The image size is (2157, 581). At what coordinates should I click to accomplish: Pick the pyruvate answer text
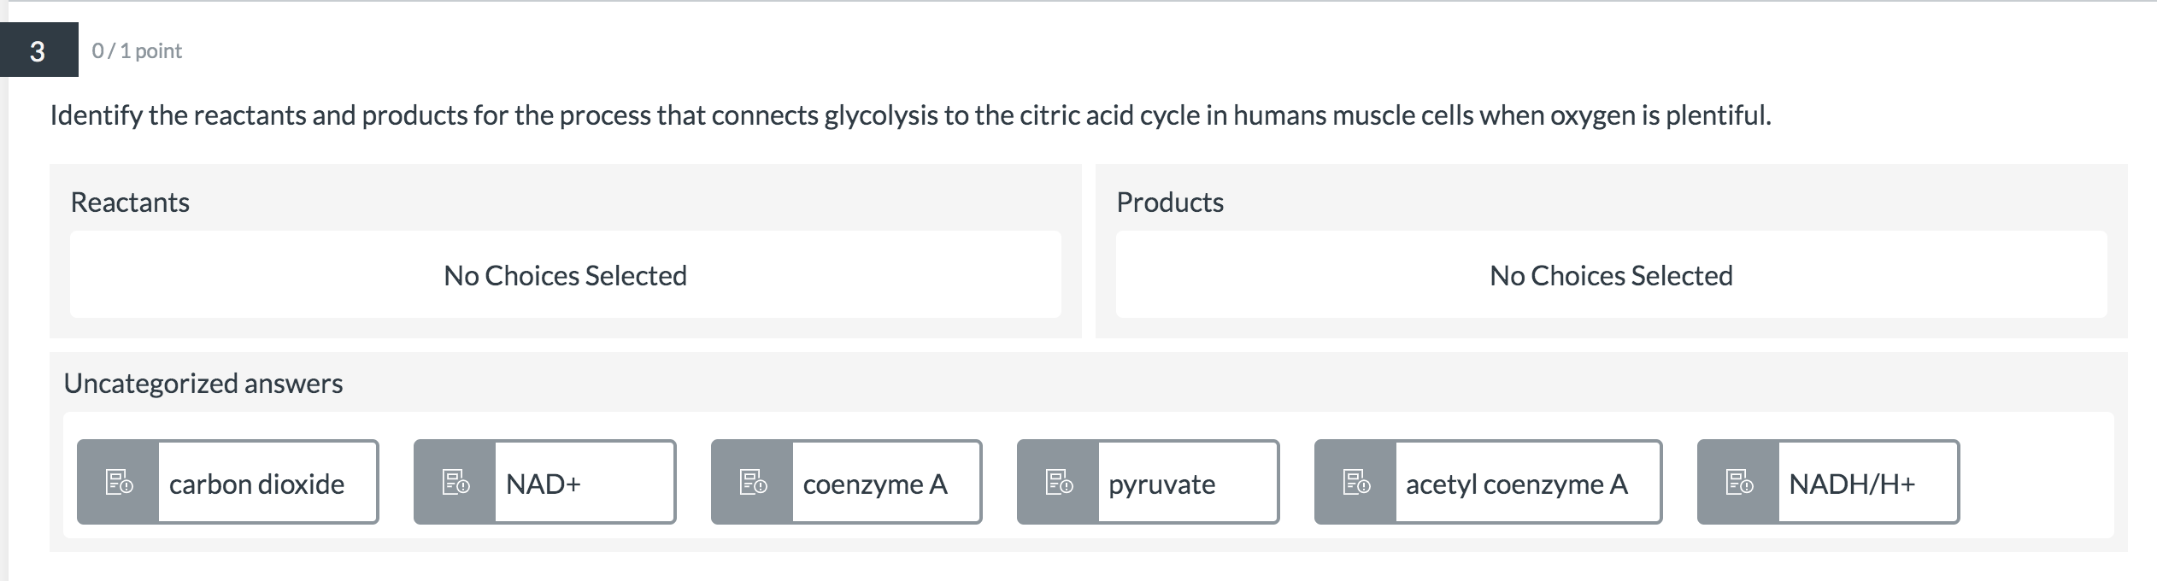coord(1161,484)
